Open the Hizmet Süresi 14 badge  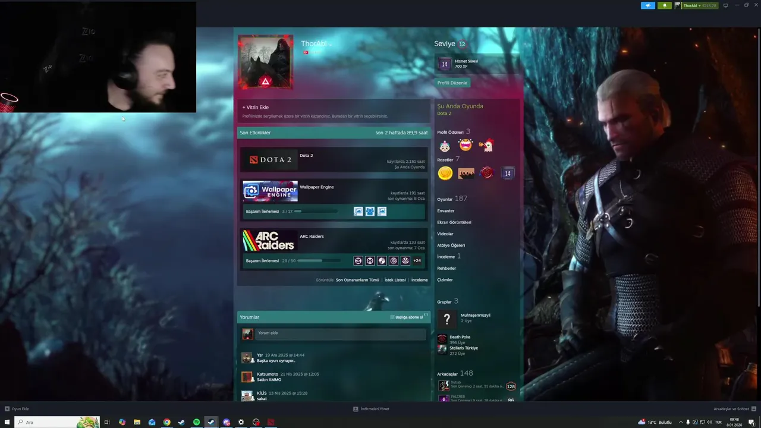click(444, 64)
